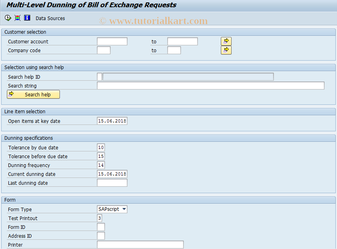Click the Company code input field
Viewport: 337px width, 249px height.
click(x=103, y=50)
